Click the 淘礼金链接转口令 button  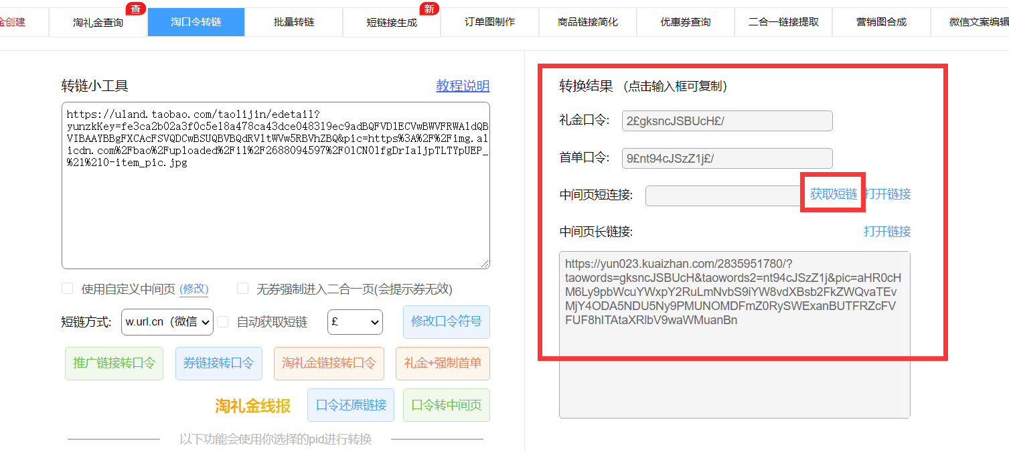329,364
